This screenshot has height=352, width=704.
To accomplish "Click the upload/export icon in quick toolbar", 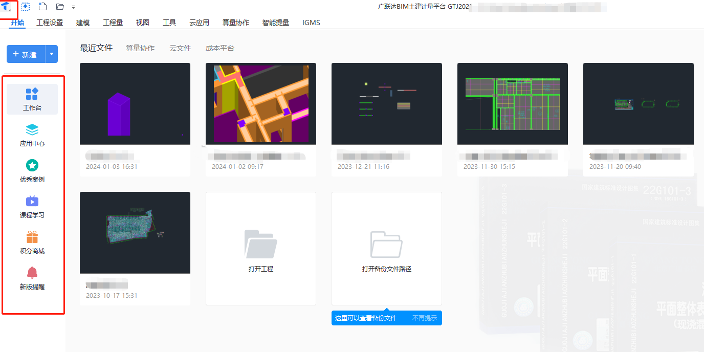I will (26, 7).
